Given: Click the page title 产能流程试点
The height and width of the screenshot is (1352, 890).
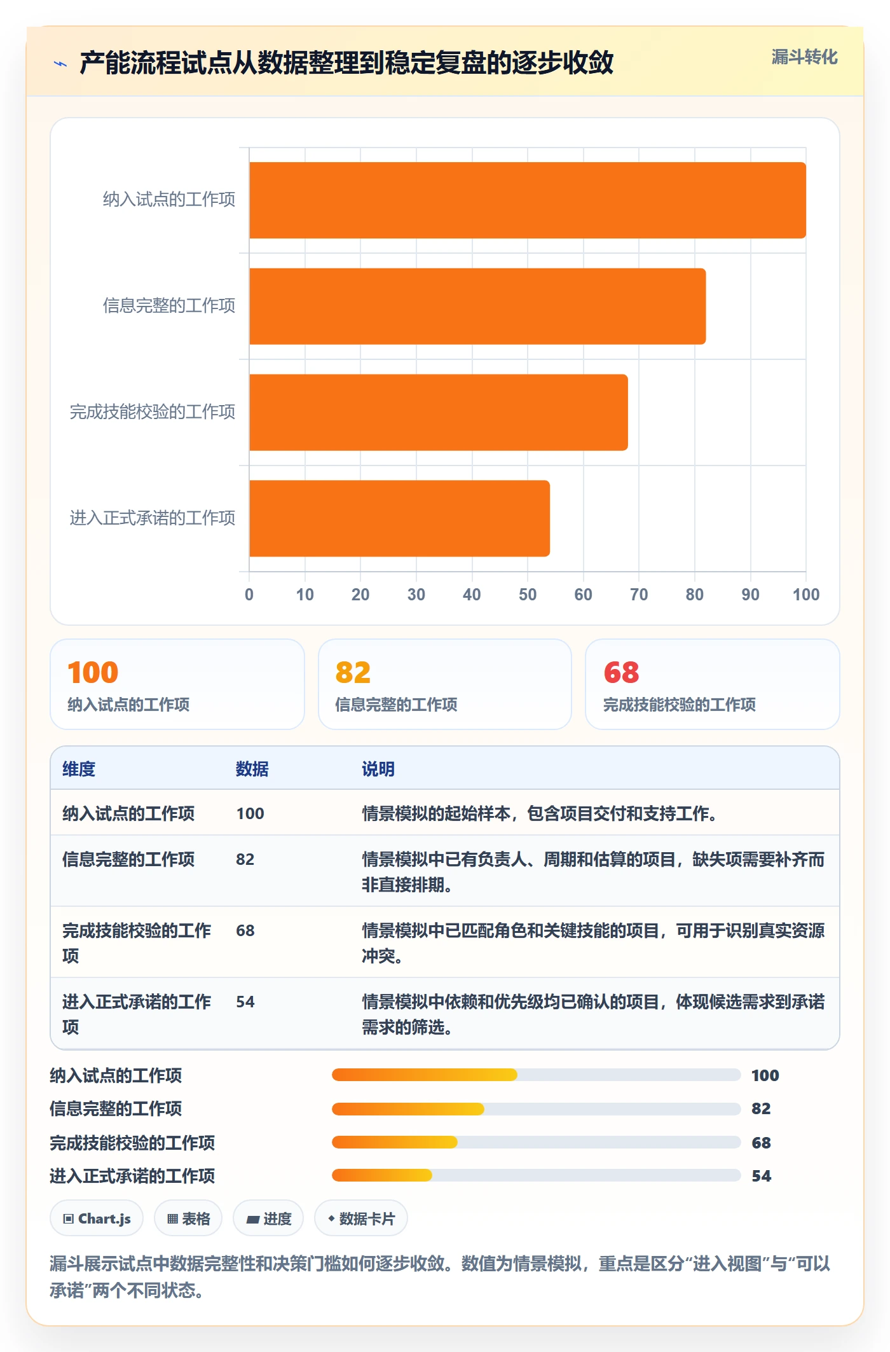Looking at the screenshot, I should point(346,63).
